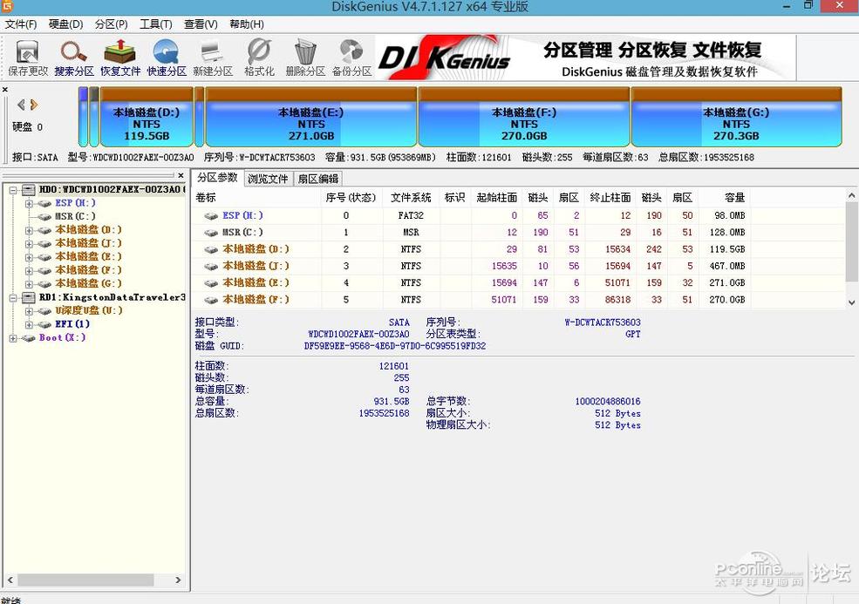Click the GPT partition table type value
This screenshot has height=604, width=859.
tap(633, 334)
